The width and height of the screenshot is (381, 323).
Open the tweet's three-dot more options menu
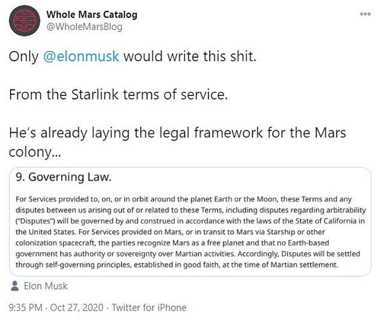[x=365, y=13]
